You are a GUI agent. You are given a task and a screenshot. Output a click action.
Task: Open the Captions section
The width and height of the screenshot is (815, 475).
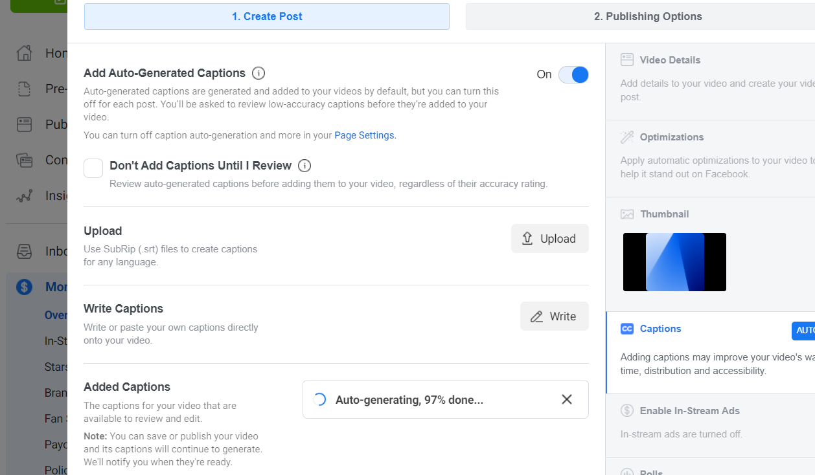click(710, 353)
